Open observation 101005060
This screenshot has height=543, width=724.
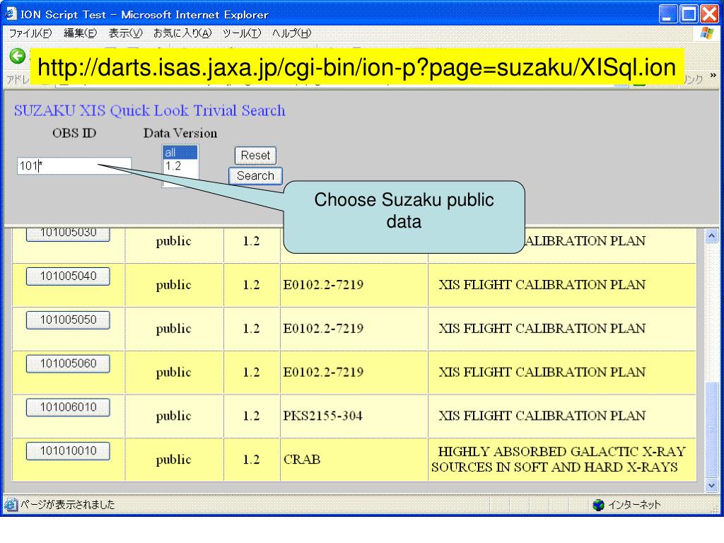coord(68,363)
